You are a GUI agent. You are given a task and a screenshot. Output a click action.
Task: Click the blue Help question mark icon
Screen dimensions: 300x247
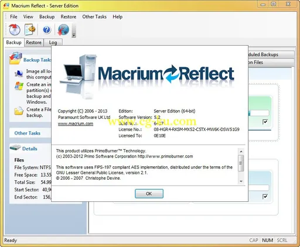click(x=47, y=30)
